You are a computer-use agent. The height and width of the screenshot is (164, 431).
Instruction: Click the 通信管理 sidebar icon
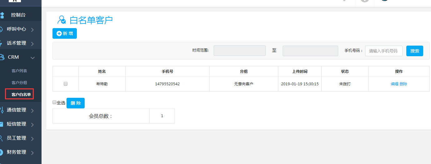coord(2,110)
